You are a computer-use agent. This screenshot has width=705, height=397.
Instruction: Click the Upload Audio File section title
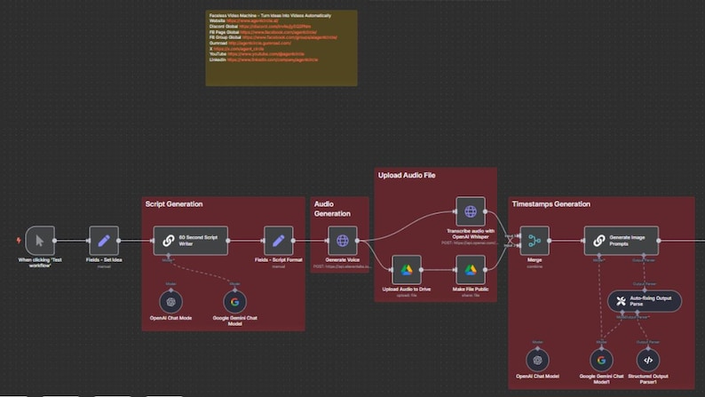[407, 175]
